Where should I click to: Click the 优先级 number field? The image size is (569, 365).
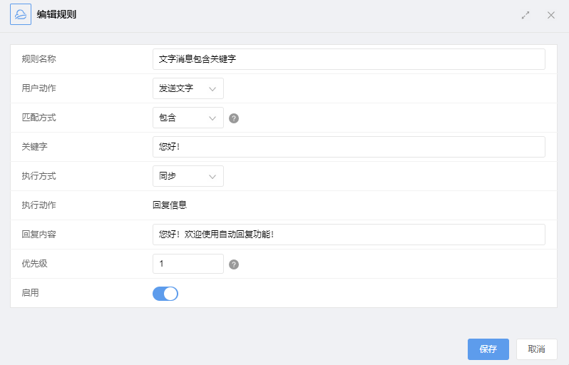tap(188, 264)
